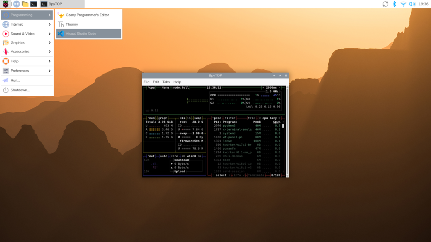Toggle process tree view

point(252,118)
